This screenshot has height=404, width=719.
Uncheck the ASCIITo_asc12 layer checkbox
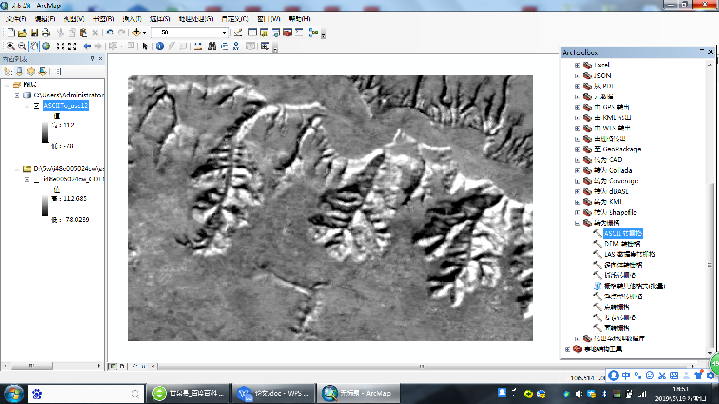(36, 106)
